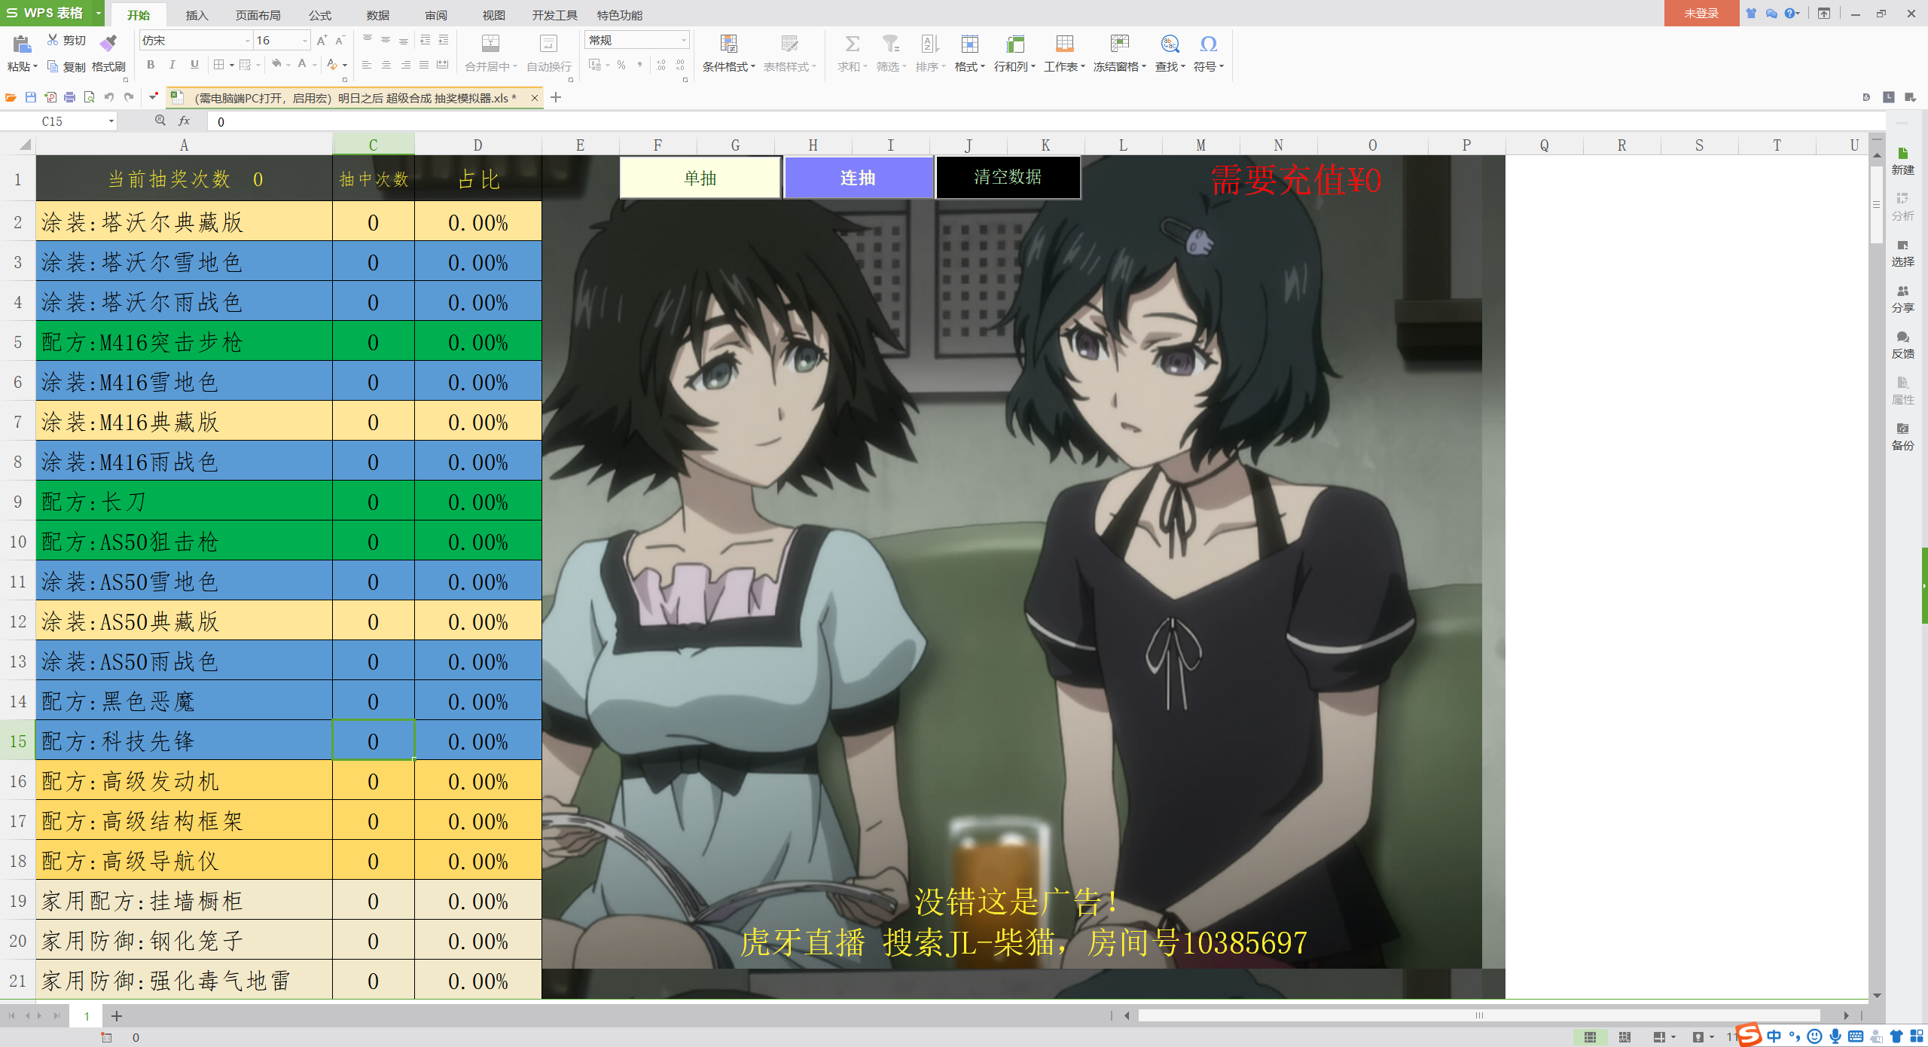Open the Data ribbon tab
This screenshot has height=1047, width=1928.
pos(378,15)
